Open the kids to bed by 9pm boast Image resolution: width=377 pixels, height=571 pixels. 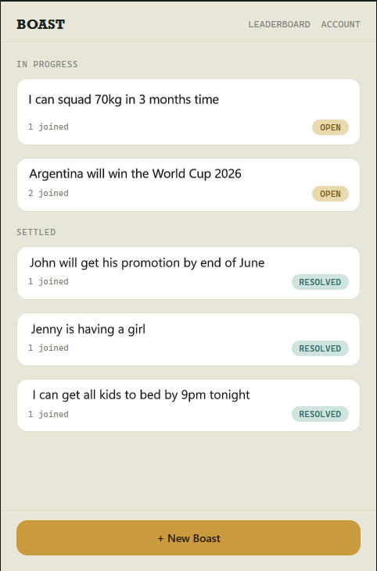click(x=188, y=405)
